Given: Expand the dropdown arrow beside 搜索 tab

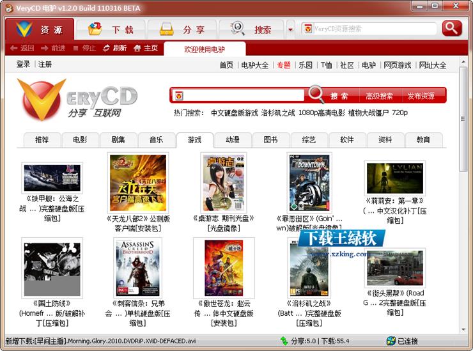Looking at the screenshot, I should [x=290, y=29].
